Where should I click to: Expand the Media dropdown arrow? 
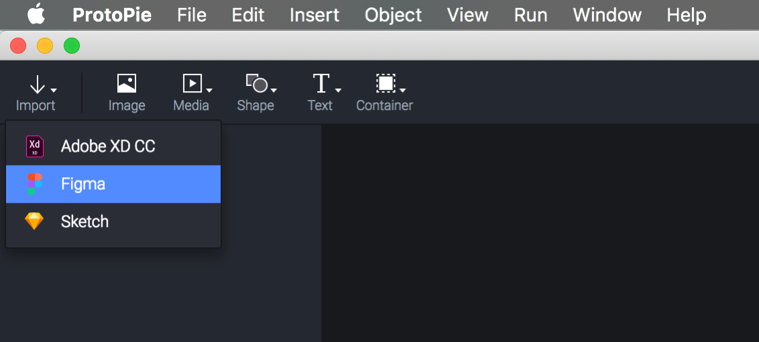210,90
